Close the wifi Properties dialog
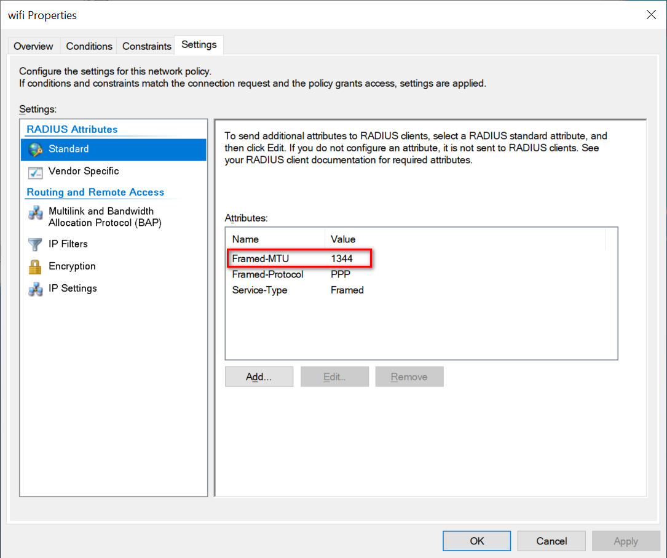 pos(651,15)
